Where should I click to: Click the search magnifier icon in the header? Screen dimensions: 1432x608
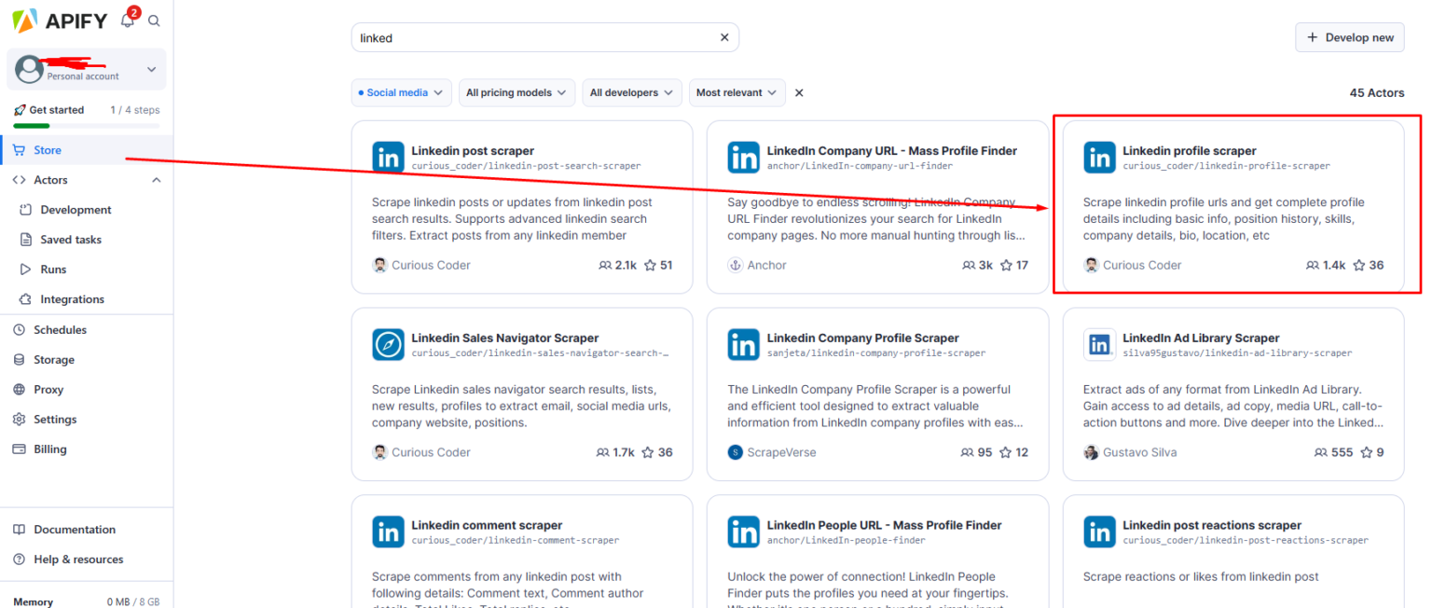click(154, 20)
